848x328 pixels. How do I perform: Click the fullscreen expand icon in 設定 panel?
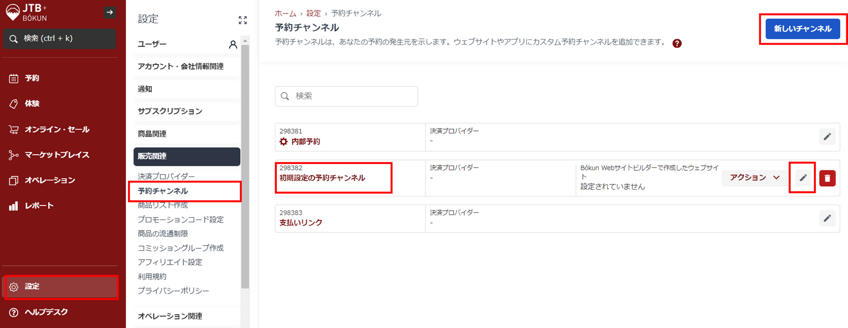(x=242, y=20)
